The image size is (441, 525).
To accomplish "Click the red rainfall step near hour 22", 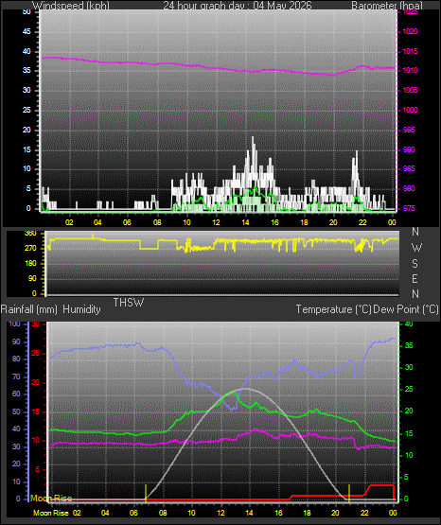I will point(368,490).
